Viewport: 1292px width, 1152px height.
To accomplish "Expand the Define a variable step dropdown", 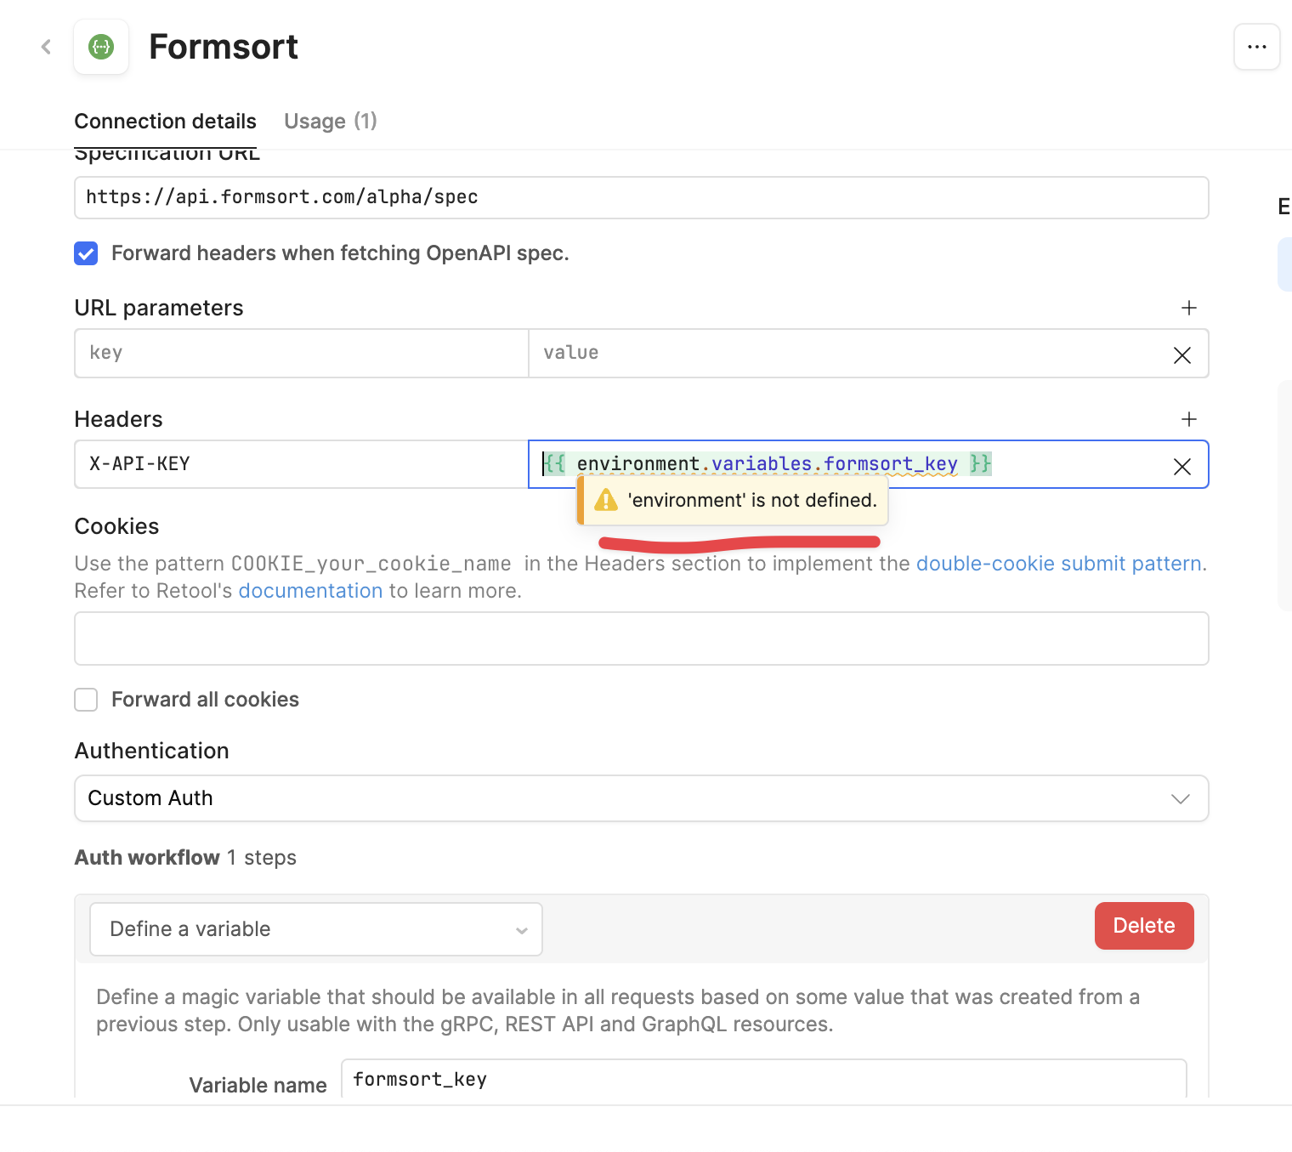I will 315,929.
